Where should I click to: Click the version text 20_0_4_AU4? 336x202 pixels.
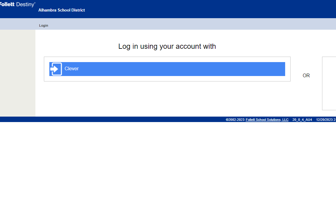pos(302,120)
